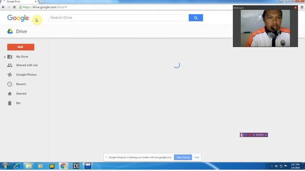Click the Hangouts sharing message text
Image resolution: width=305 pixels, height=171 pixels.
point(140,157)
